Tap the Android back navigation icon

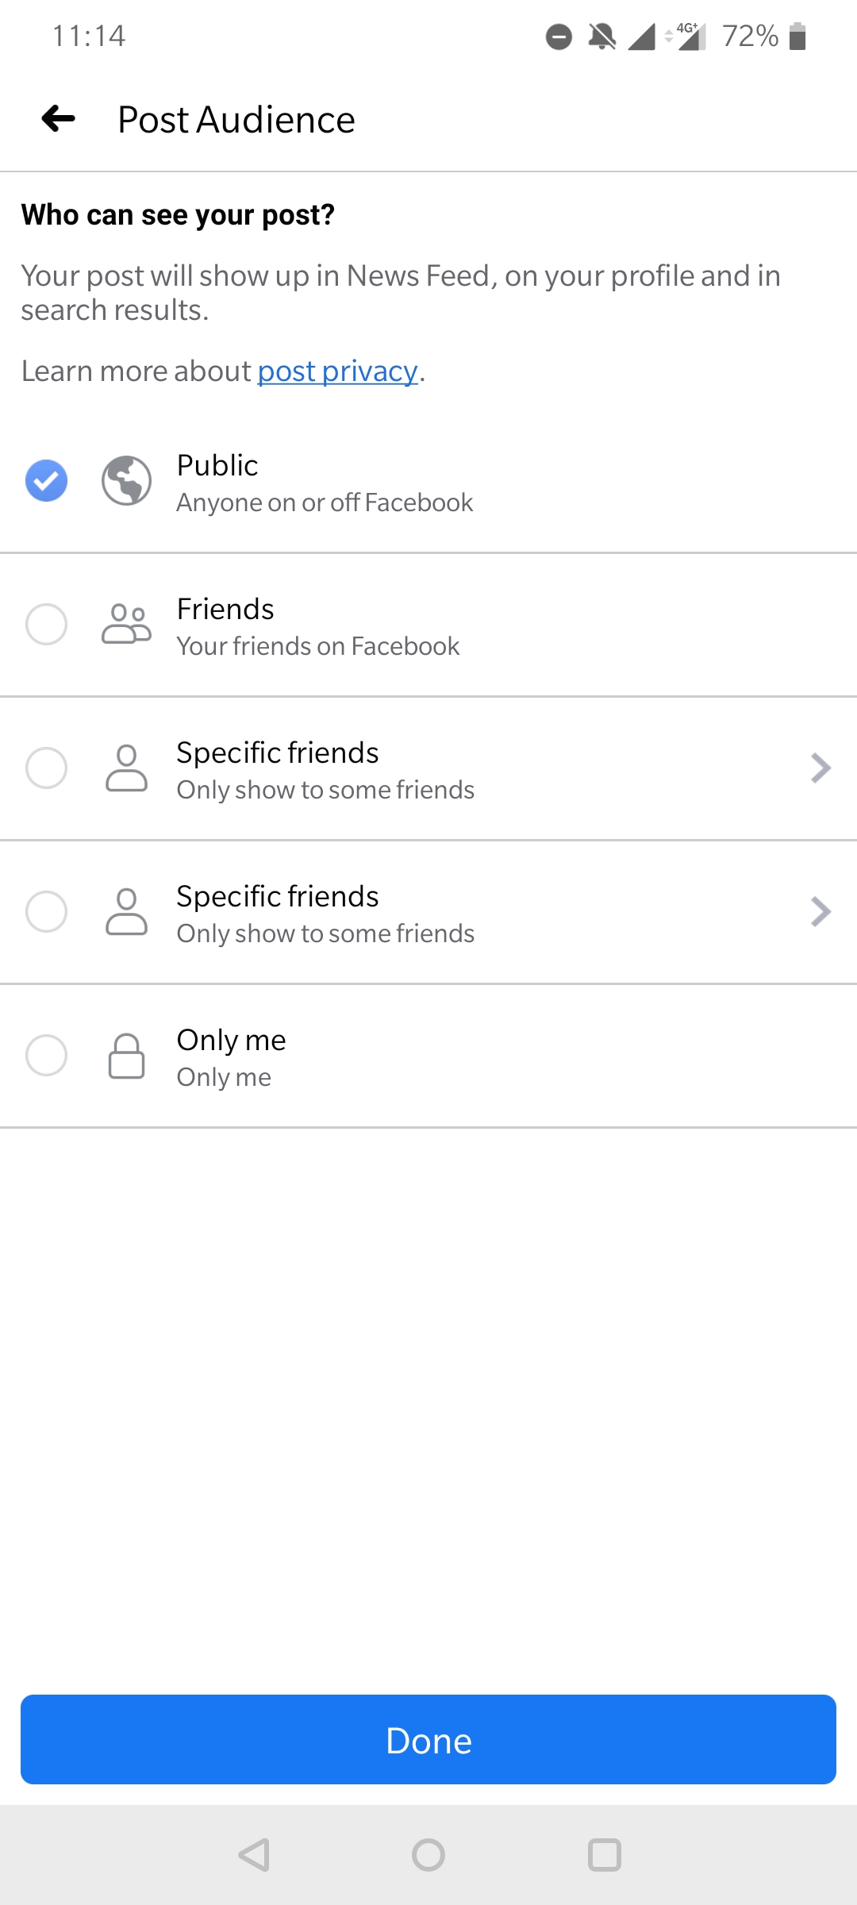pyautogui.click(x=255, y=1855)
